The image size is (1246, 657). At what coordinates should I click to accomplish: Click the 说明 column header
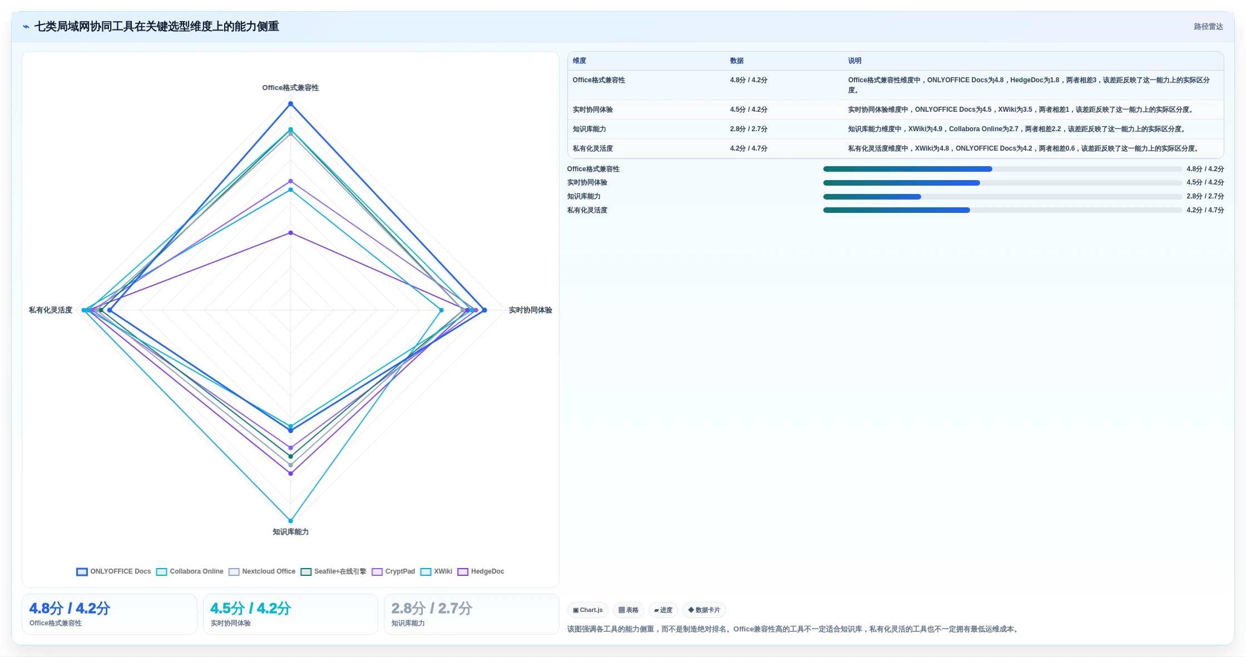tap(855, 61)
